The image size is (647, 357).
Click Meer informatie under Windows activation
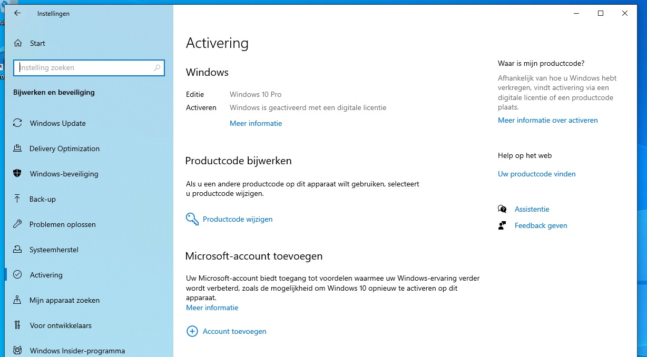256,123
